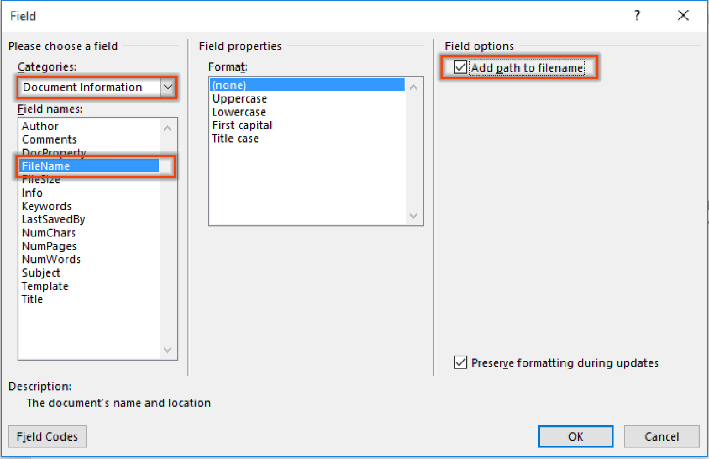Choose Author from field names
This screenshot has width=709, height=459.
(40, 126)
